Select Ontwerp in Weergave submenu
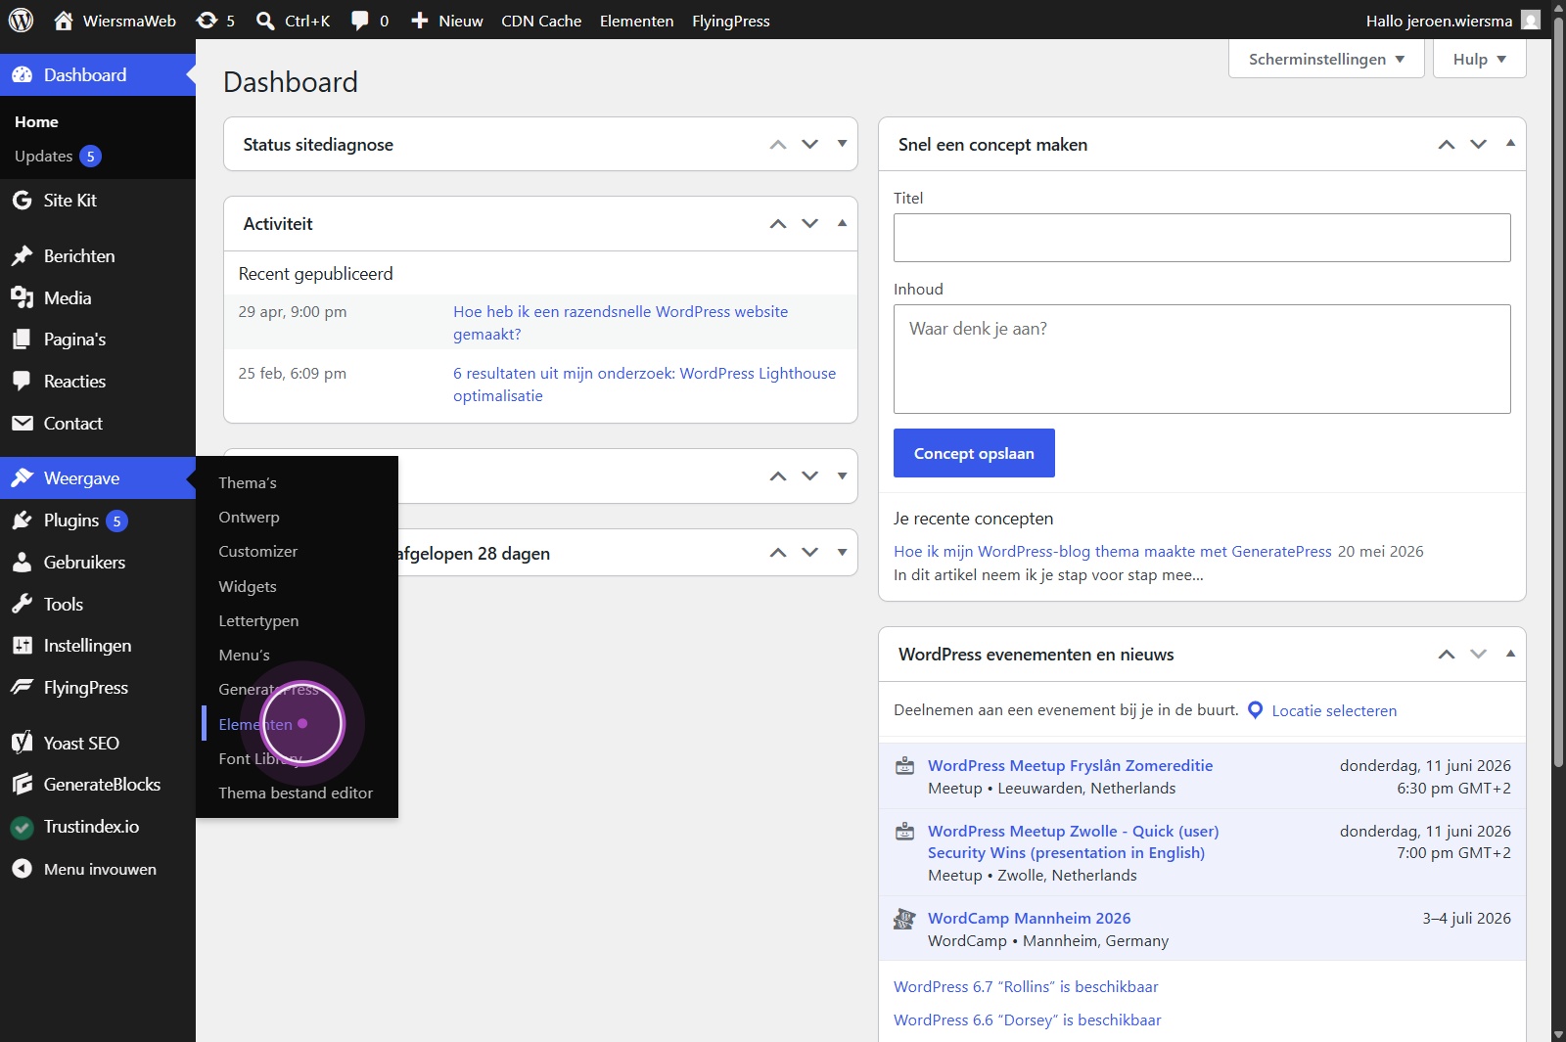 [x=249, y=517]
